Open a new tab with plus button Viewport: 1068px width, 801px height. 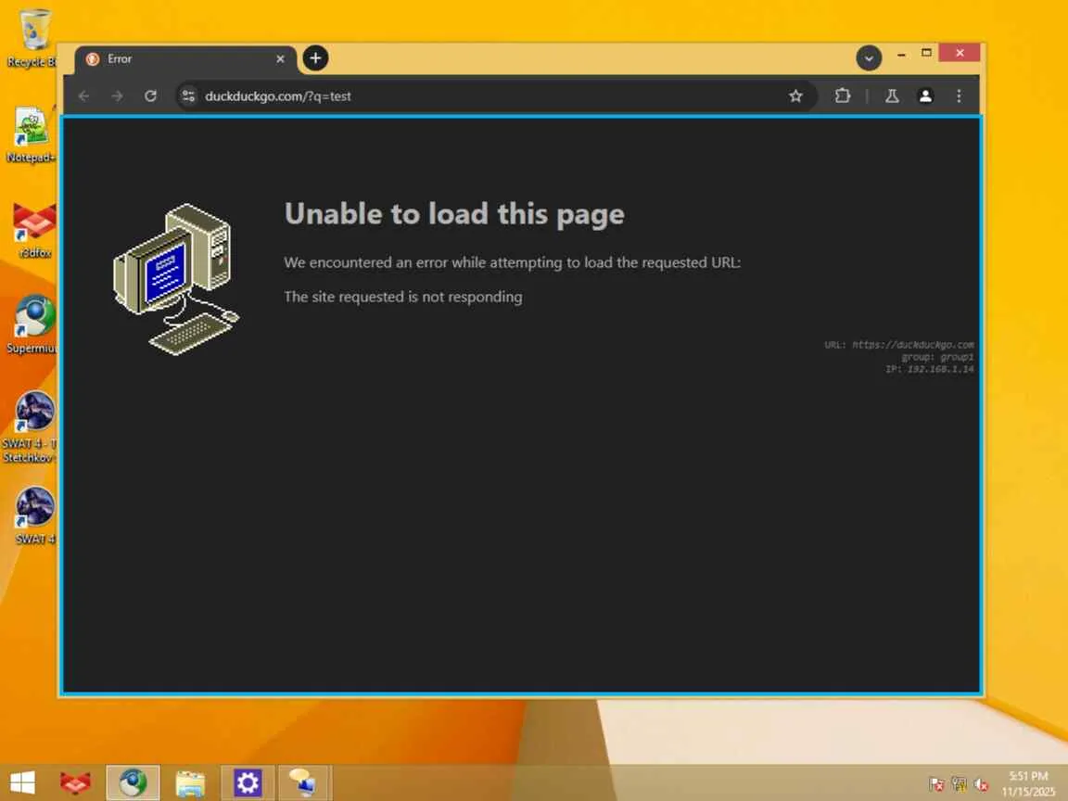[x=315, y=58]
